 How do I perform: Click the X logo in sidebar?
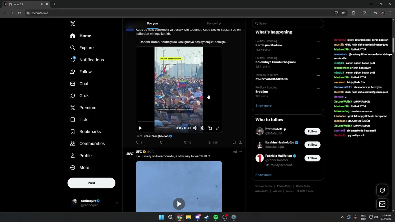(73, 24)
